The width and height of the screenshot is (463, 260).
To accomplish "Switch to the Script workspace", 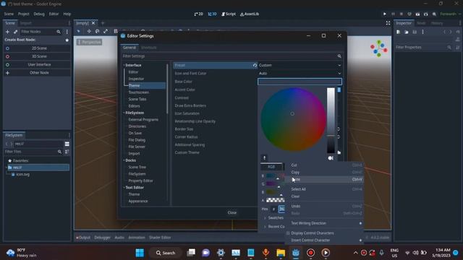I will 229,14.
